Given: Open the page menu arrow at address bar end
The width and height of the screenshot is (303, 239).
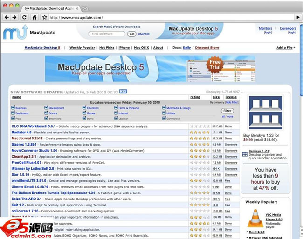Looking at the screenshot, I should pos(298,17).
